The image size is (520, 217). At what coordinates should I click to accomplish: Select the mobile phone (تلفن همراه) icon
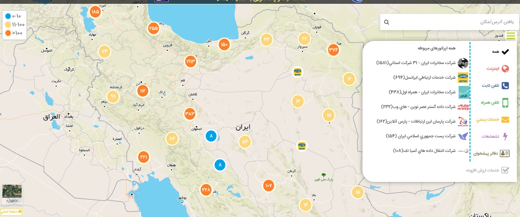pos(505,103)
